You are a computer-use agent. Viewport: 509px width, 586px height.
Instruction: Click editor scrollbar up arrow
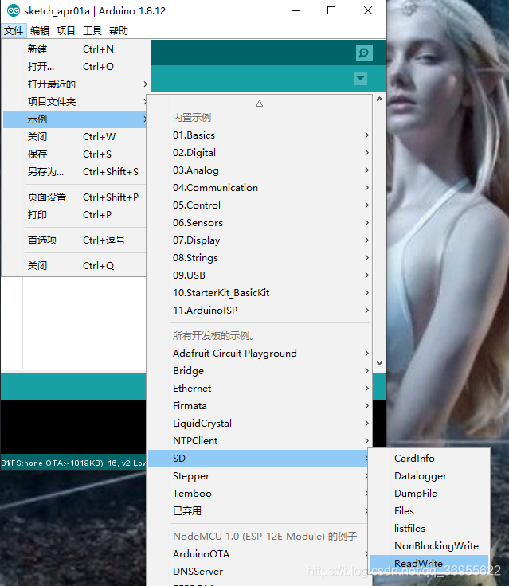[x=380, y=99]
